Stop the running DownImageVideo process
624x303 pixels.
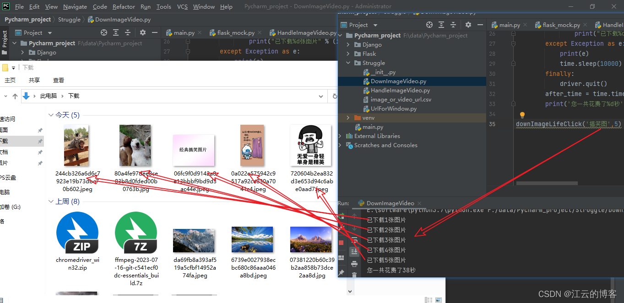pyautogui.click(x=341, y=243)
